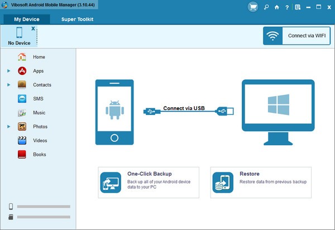Click the Windows monitor illustration

(x=278, y=112)
